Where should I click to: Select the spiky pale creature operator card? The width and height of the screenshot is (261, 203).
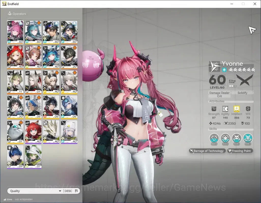click(51, 132)
